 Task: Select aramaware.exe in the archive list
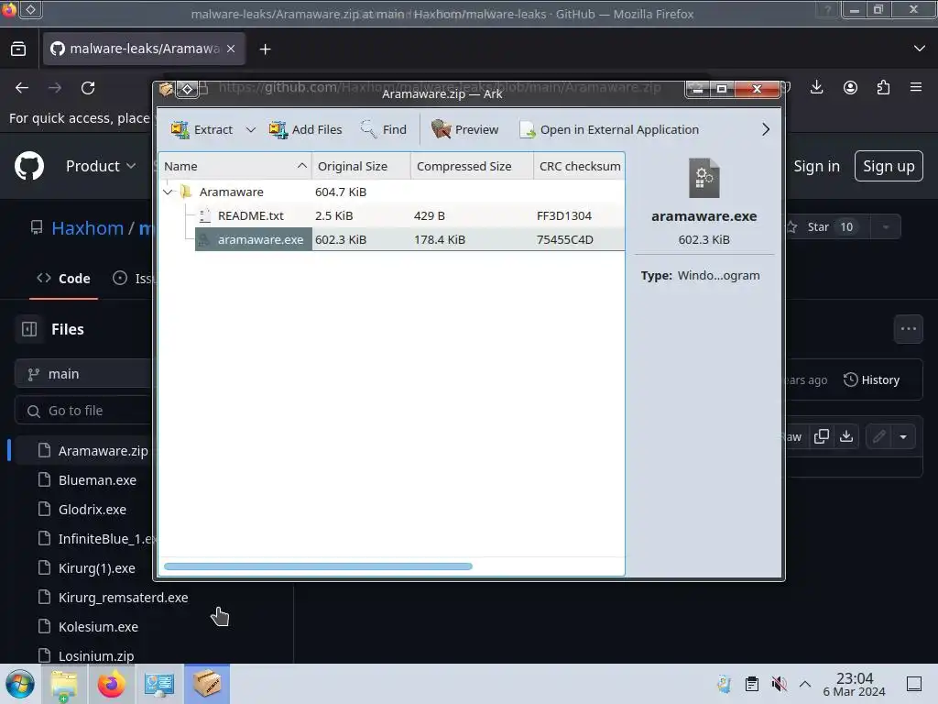[x=391, y=239]
